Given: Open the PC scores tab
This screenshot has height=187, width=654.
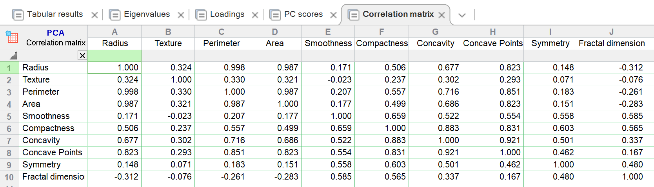Looking at the screenshot, I should tap(303, 14).
